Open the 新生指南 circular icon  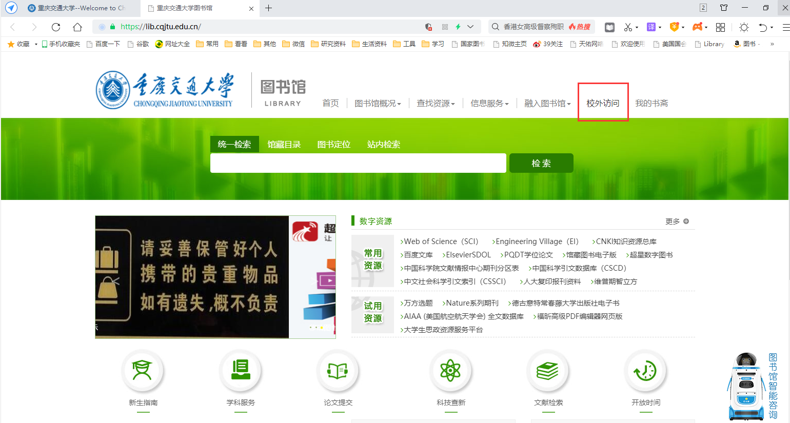pos(143,370)
